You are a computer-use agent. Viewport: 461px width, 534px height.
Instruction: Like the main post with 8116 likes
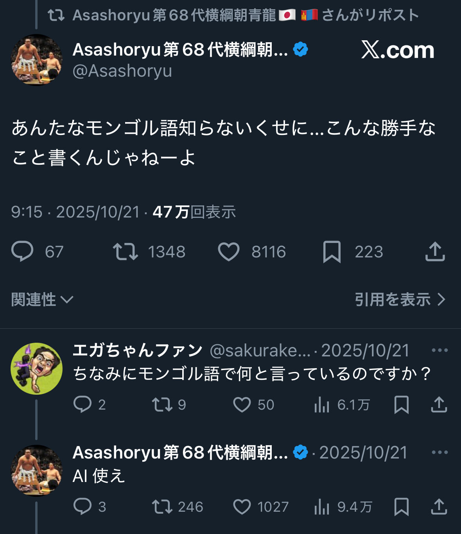pyautogui.click(x=229, y=252)
